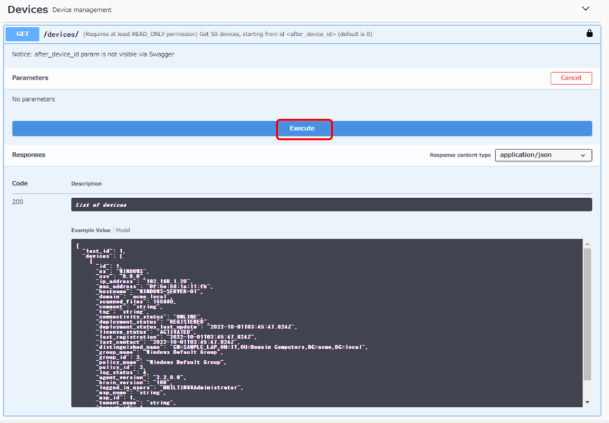Click the Parameters section heading
This screenshot has width=609, height=423.
click(30, 78)
